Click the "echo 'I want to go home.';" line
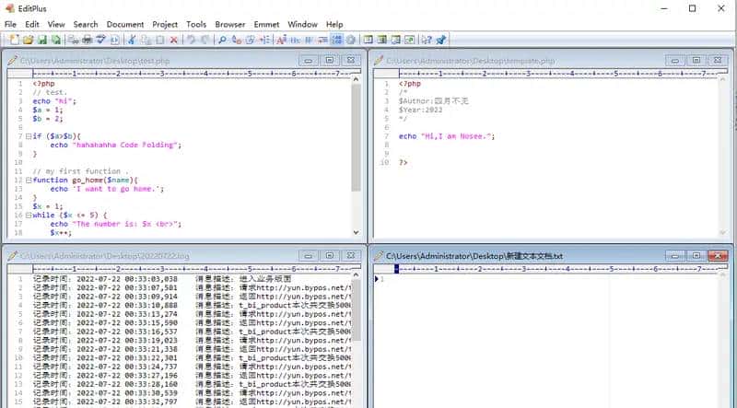Image resolution: width=737 pixels, height=408 pixels. pyautogui.click(x=107, y=189)
